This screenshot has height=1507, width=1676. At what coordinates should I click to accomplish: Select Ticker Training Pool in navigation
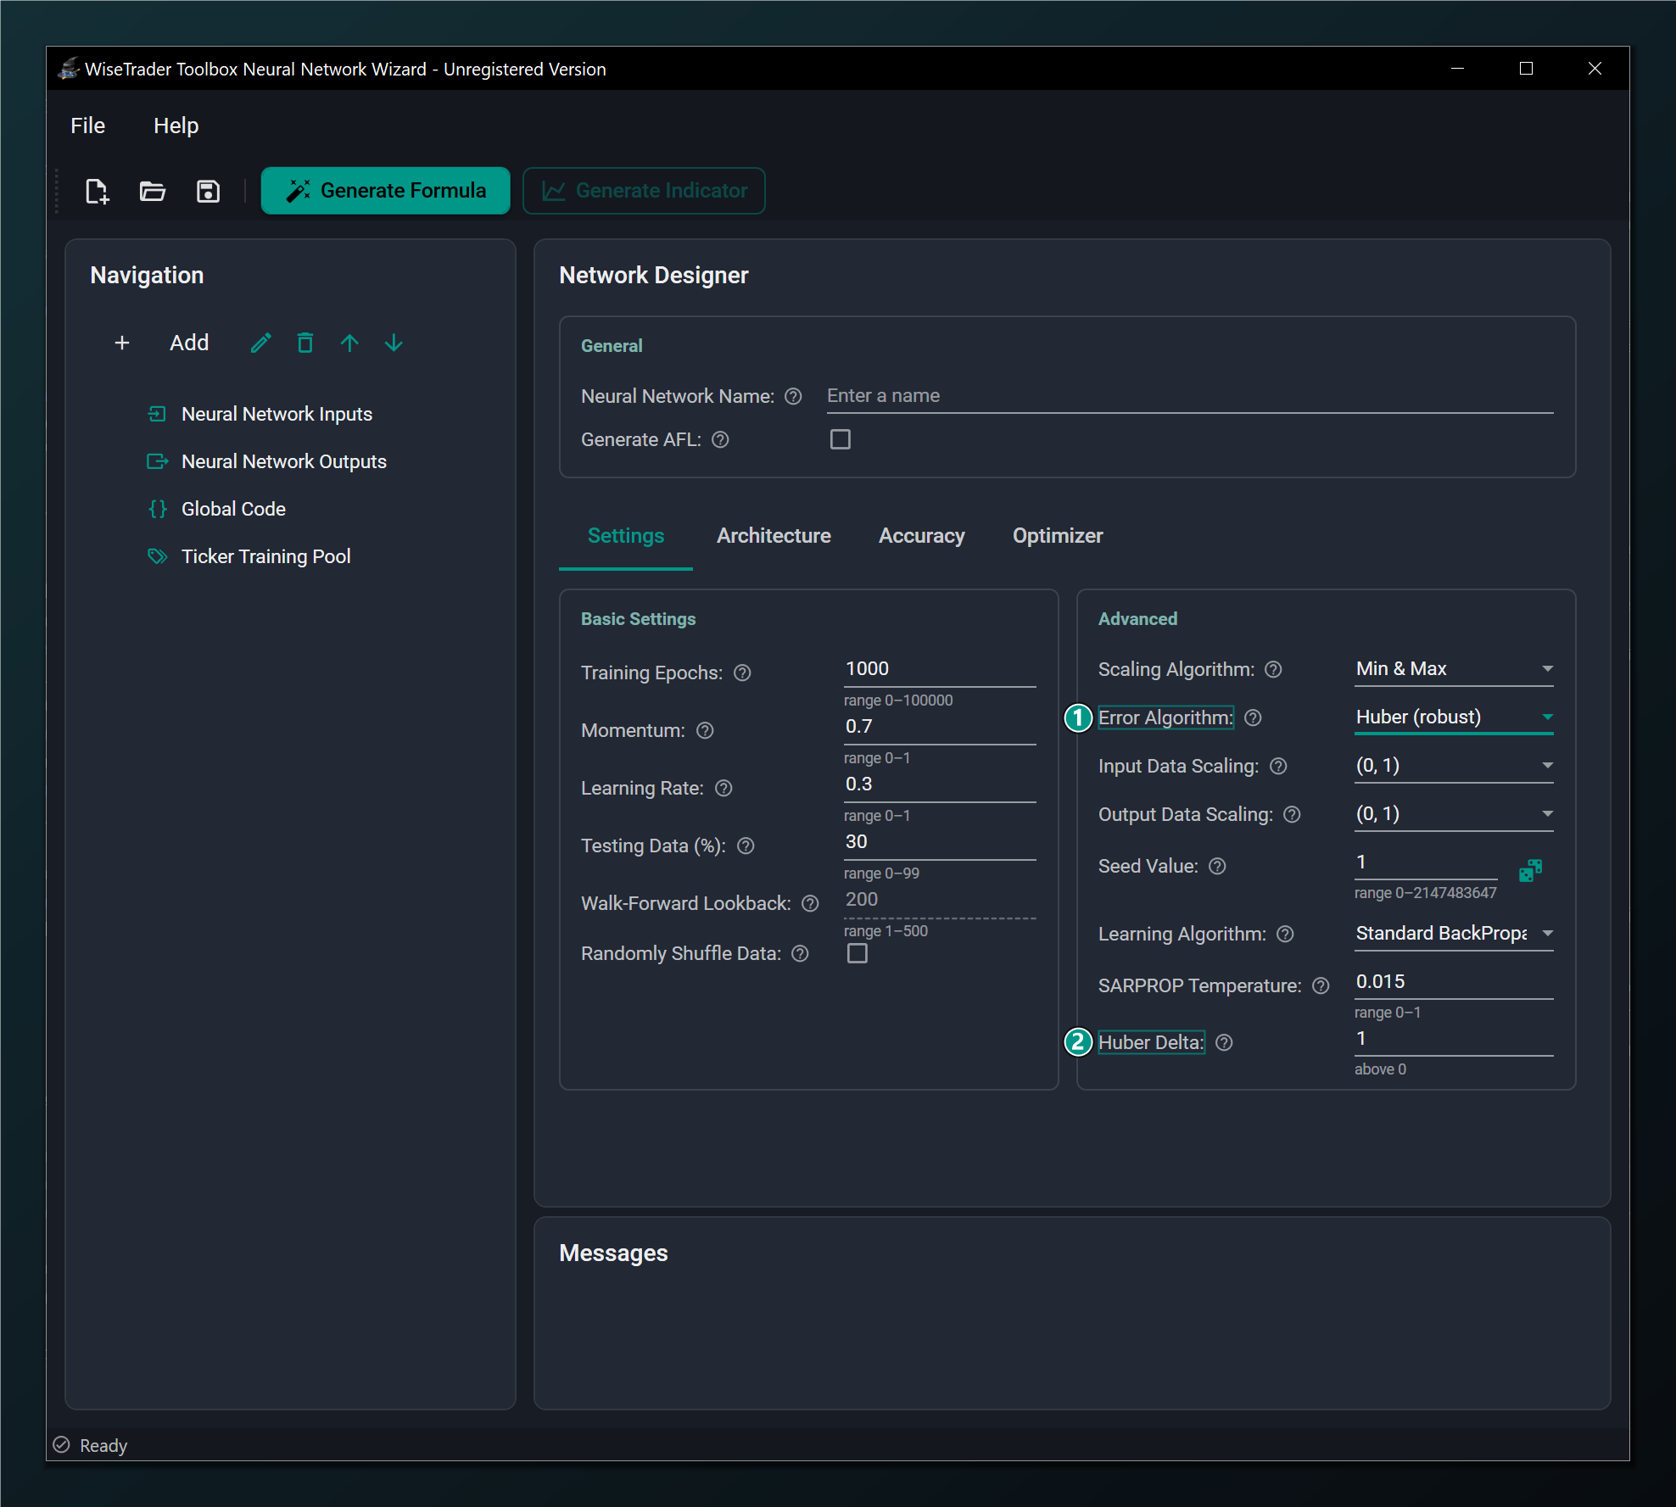pyautogui.click(x=265, y=556)
